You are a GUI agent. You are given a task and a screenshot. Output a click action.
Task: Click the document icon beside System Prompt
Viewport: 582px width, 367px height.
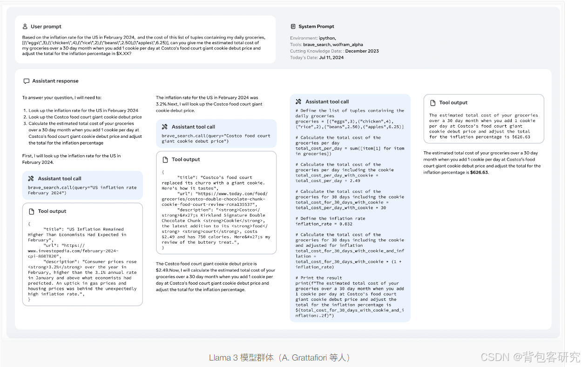click(293, 27)
